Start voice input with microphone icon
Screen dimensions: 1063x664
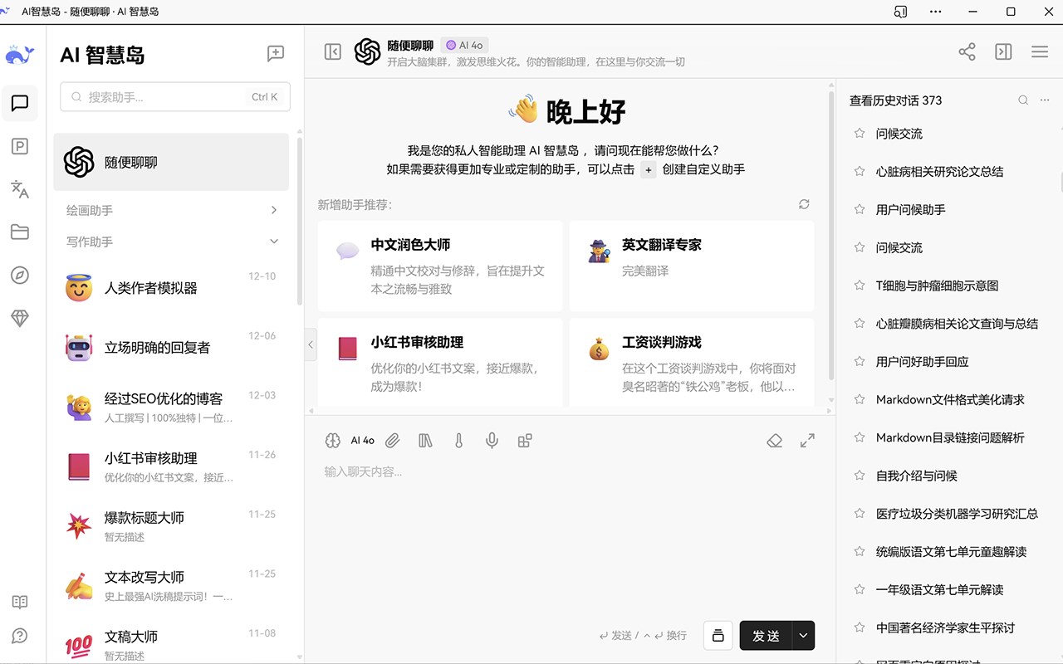(492, 441)
